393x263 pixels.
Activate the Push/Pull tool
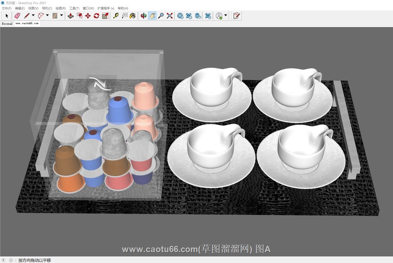tap(71, 16)
